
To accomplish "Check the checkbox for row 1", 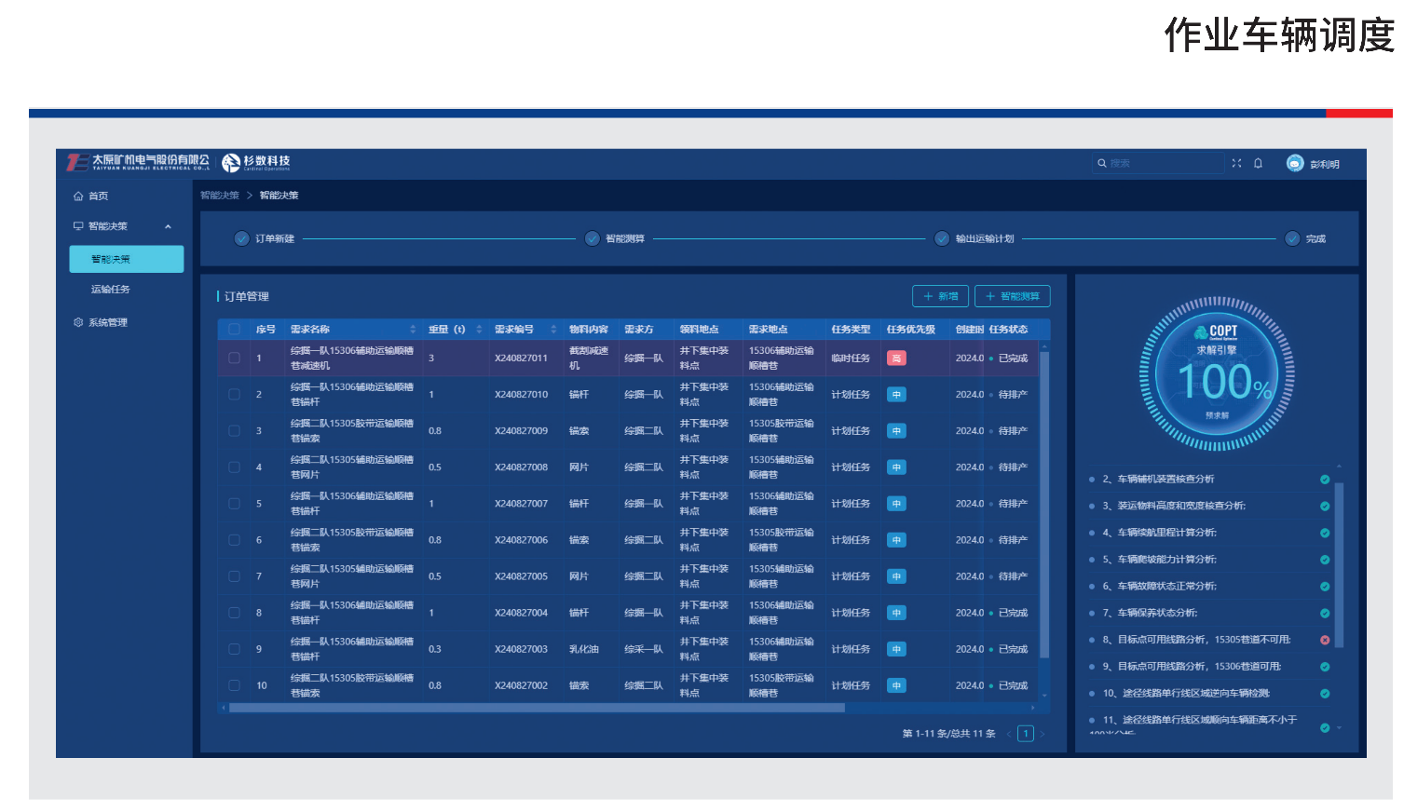I will (x=234, y=359).
